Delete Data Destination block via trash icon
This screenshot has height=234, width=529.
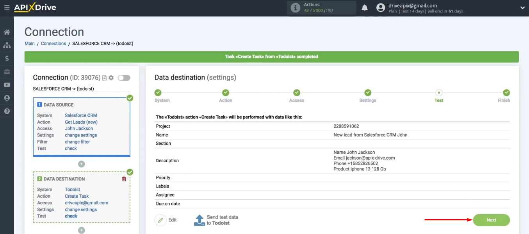click(124, 179)
